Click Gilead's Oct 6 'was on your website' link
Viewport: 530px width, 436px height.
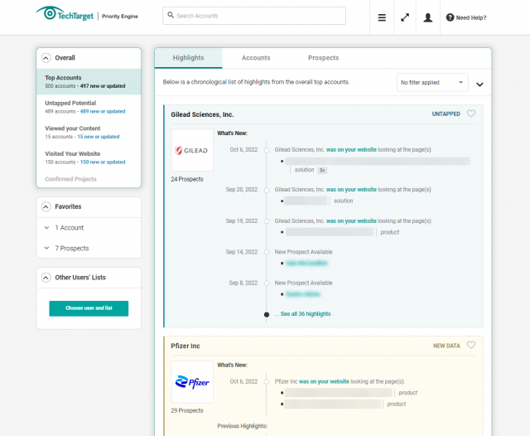tap(351, 149)
